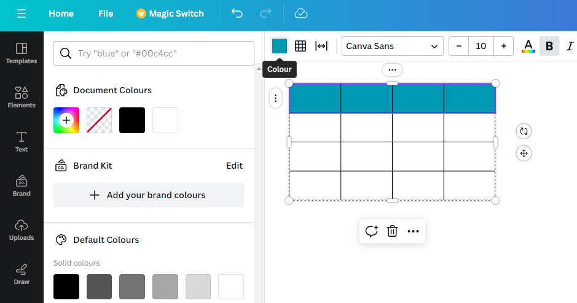Click the colour search field
Viewport: 577px width, 303px height.
(x=154, y=53)
